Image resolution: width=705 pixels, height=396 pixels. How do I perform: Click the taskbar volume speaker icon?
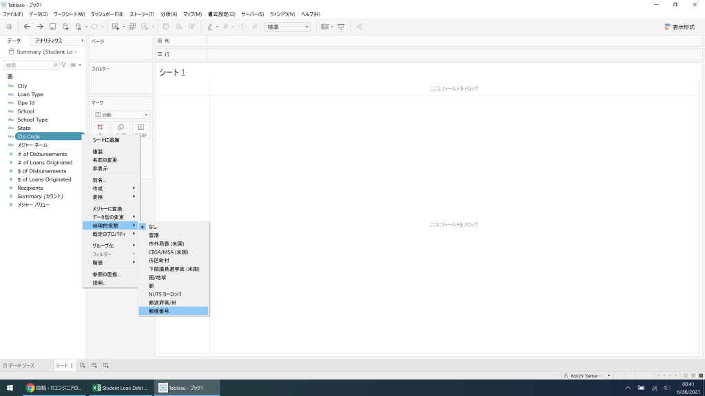tap(667, 388)
